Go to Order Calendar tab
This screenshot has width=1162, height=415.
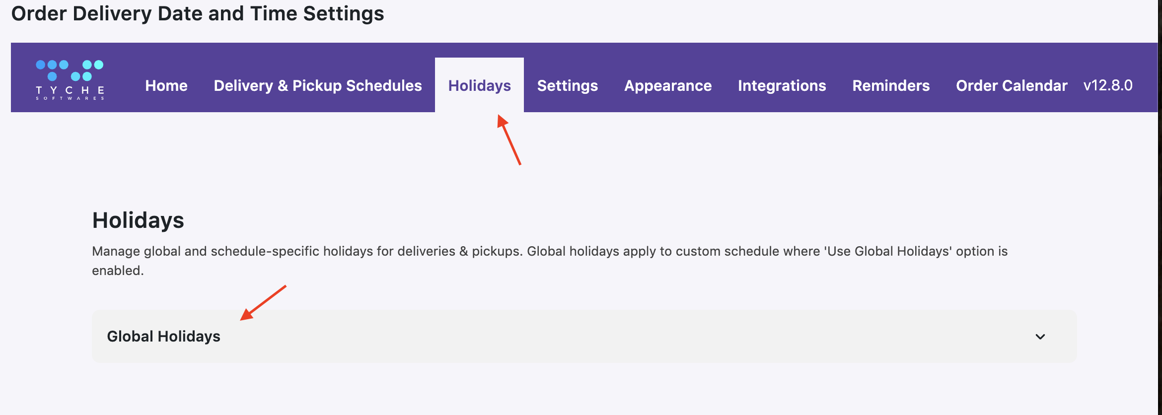[1012, 85]
